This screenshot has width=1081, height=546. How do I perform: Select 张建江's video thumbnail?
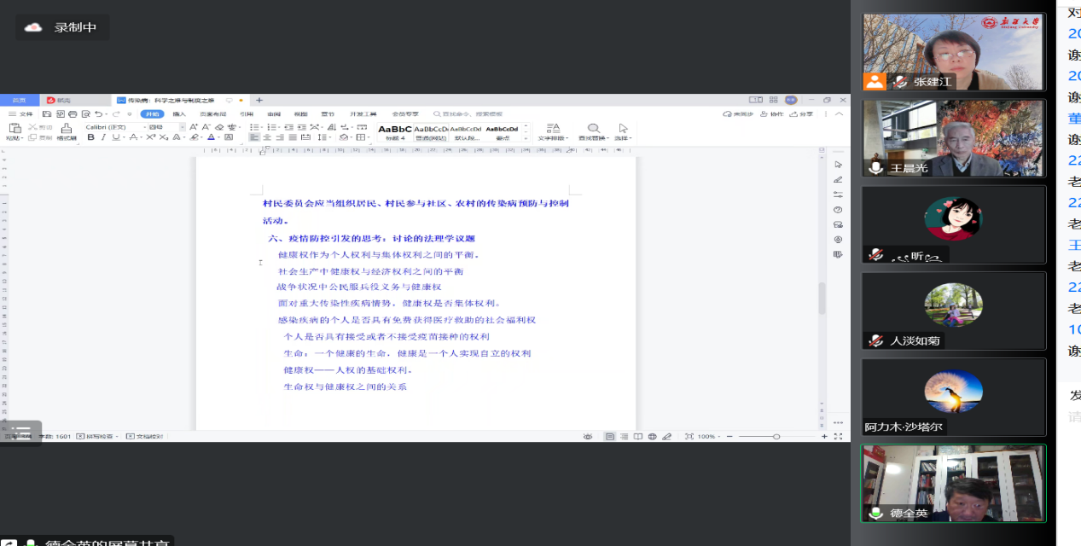(x=953, y=52)
